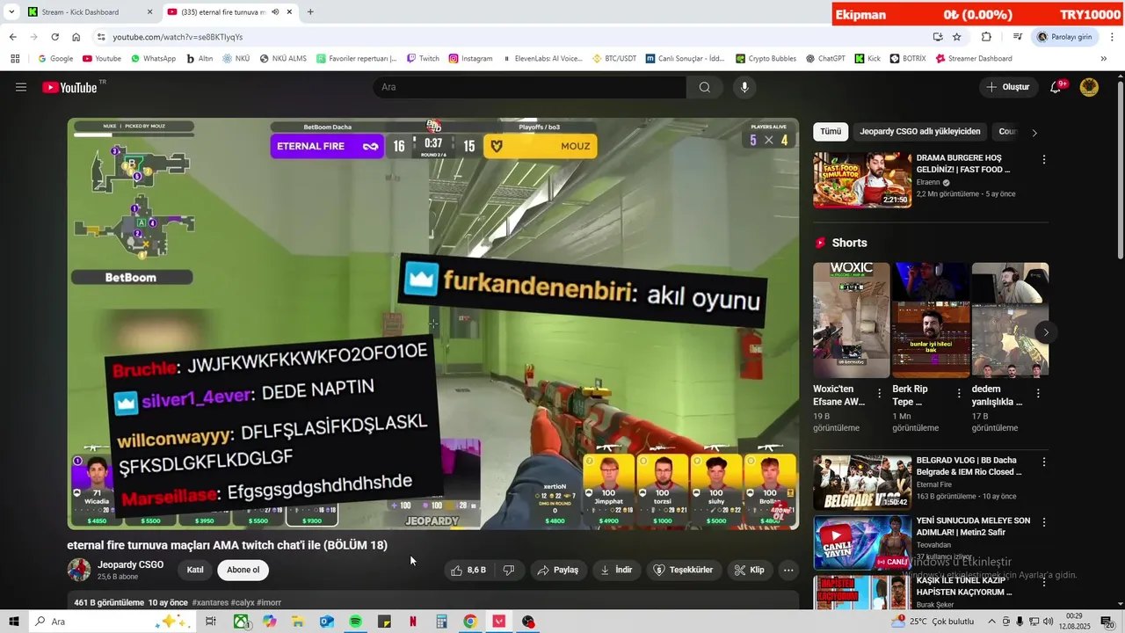Reload the page in Chrome

click(54, 37)
